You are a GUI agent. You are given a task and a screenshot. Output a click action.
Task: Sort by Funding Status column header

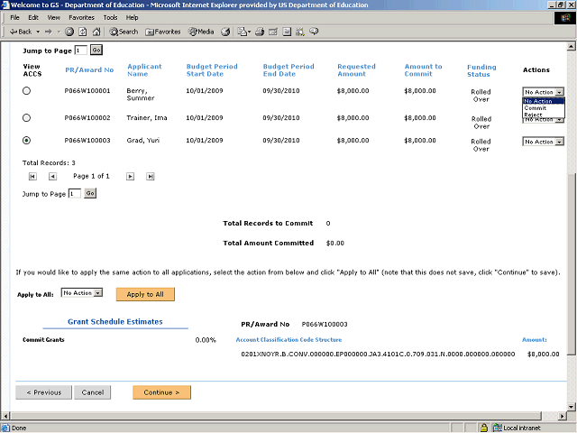(x=481, y=70)
